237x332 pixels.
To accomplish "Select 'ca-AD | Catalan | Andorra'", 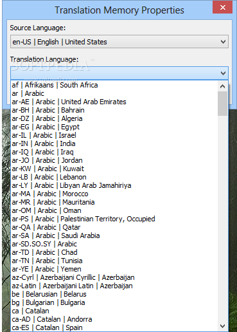I will click(x=114, y=319).
